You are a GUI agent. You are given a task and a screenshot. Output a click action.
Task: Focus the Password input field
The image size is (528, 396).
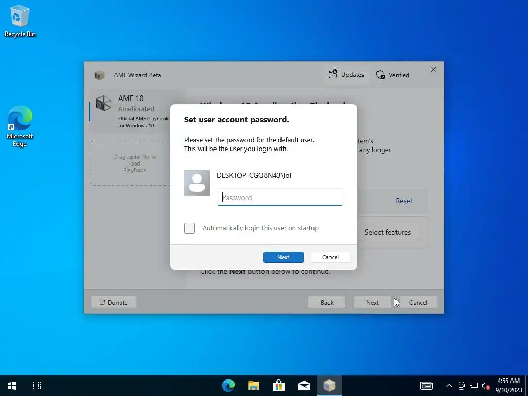pos(280,197)
